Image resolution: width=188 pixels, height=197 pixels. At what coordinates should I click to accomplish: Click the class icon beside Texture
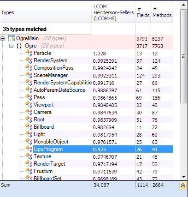pos(29,156)
